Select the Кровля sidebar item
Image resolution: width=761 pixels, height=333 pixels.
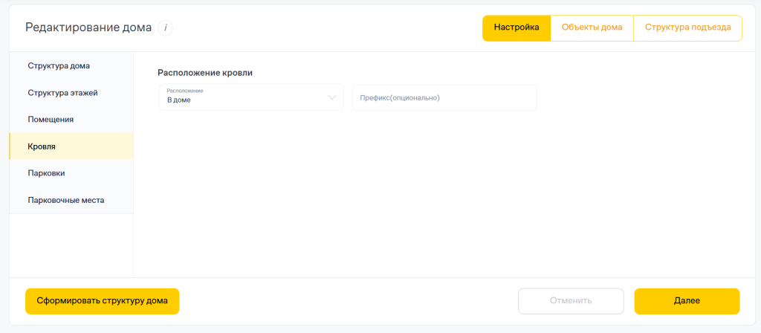tap(71, 146)
